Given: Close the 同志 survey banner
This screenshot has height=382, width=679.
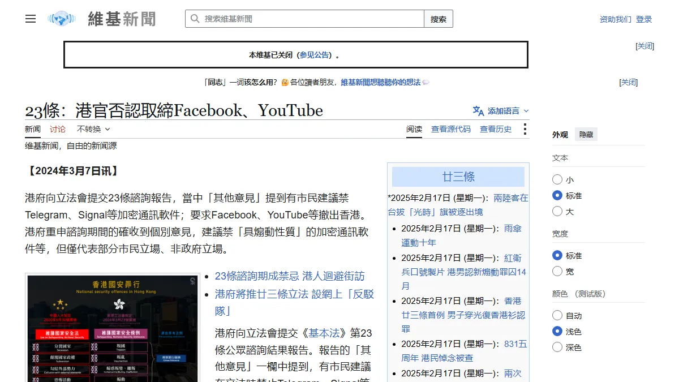Looking at the screenshot, I should pos(629,82).
